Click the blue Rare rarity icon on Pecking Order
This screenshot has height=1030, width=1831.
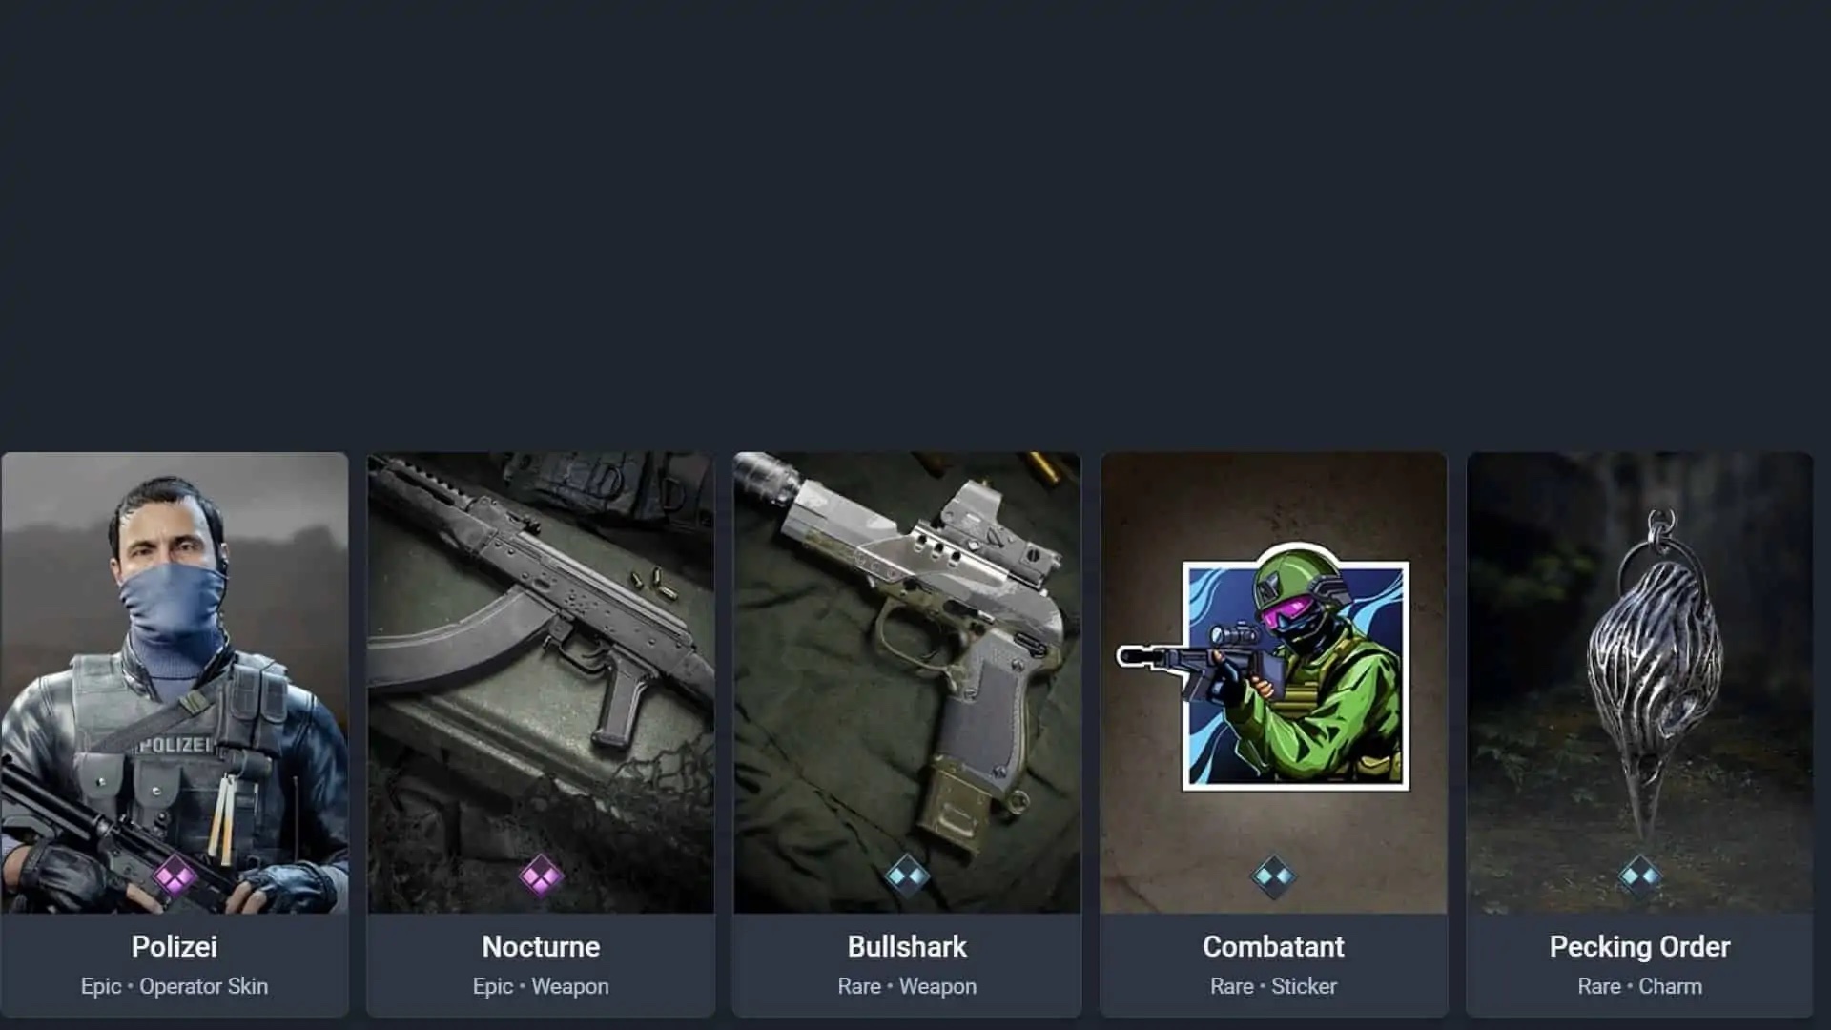1639,875
